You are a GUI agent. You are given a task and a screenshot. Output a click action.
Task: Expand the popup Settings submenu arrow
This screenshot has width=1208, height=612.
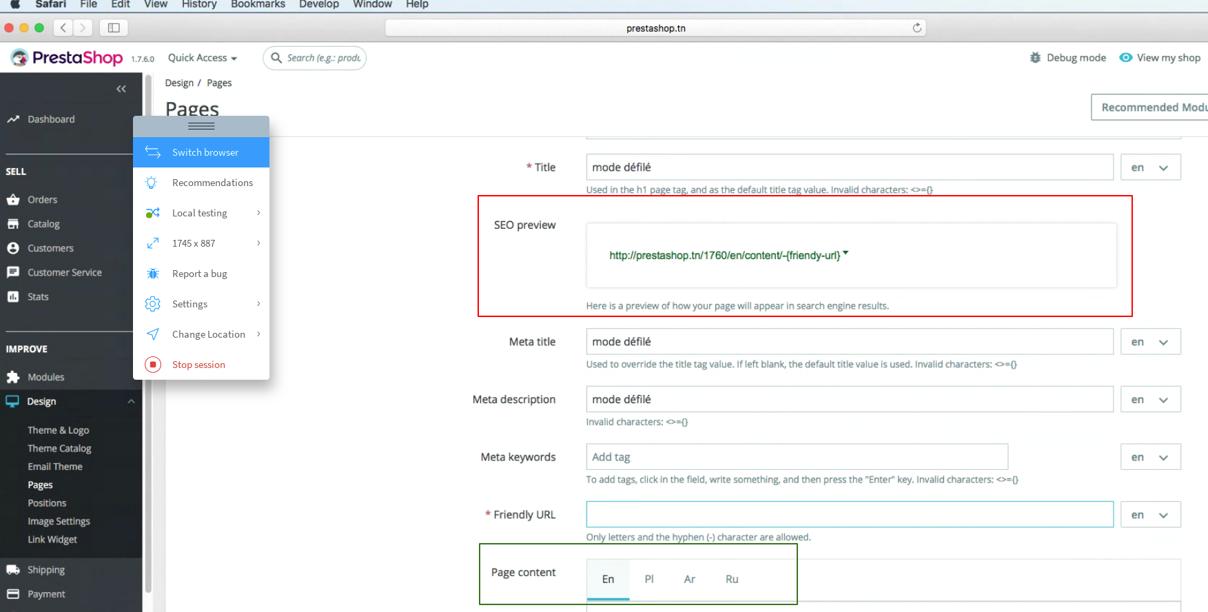[258, 304]
